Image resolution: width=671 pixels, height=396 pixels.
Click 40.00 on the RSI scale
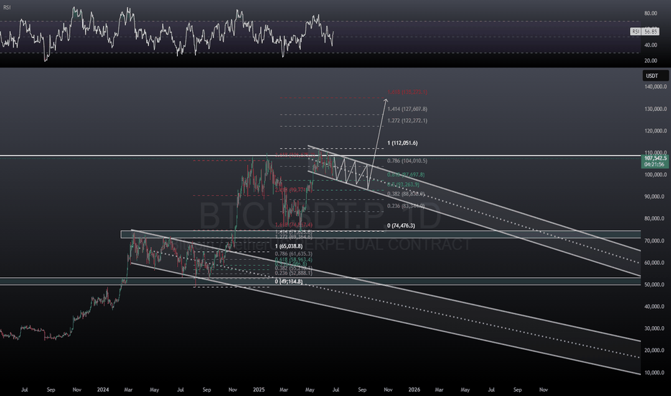[650, 45]
